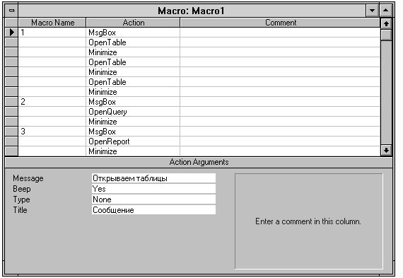Click the Macro Name column header

coord(52,23)
